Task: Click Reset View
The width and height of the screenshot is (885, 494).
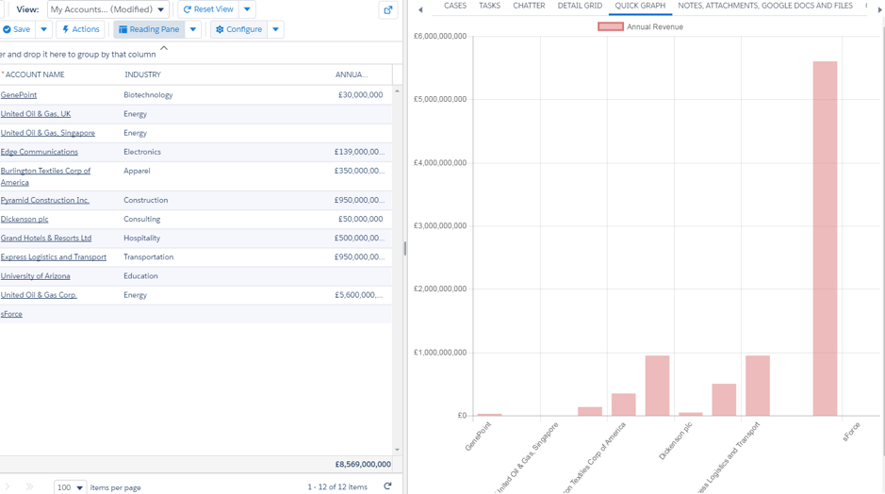Action: click(x=208, y=9)
